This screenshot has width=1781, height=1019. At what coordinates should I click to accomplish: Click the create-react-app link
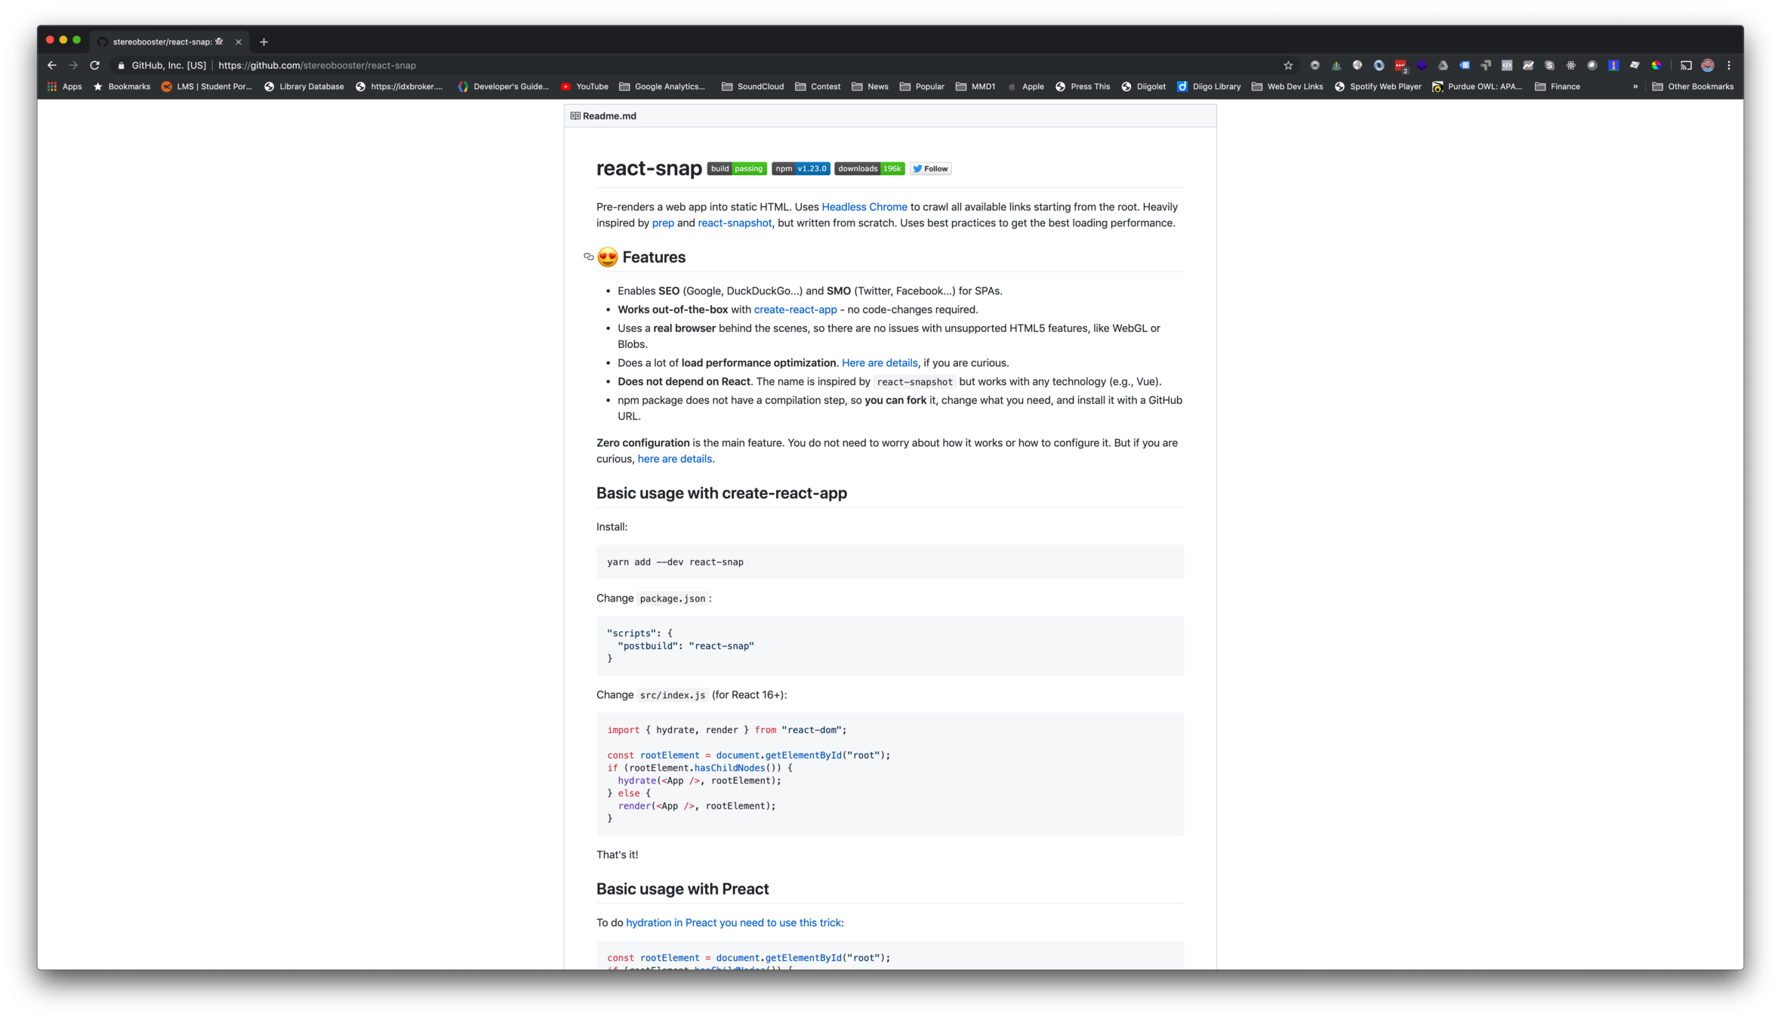pyautogui.click(x=795, y=309)
